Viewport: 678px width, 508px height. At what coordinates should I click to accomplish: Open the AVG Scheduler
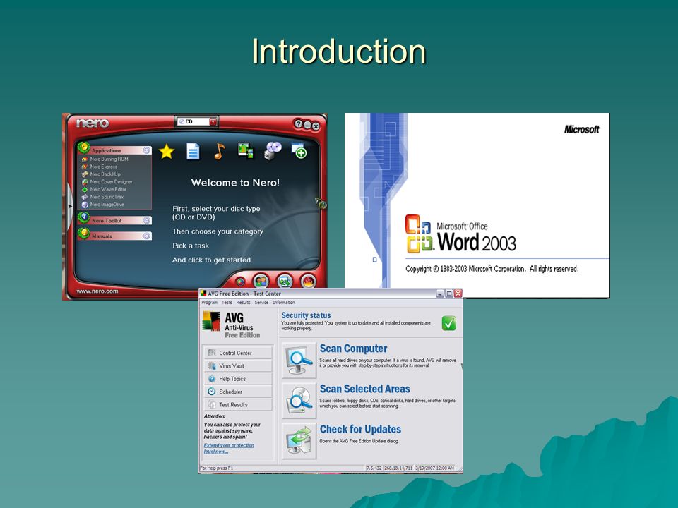tap(238, 392)
